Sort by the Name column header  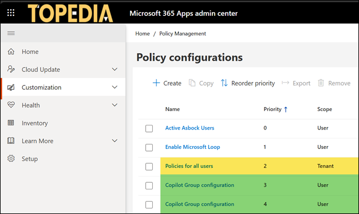172,109
